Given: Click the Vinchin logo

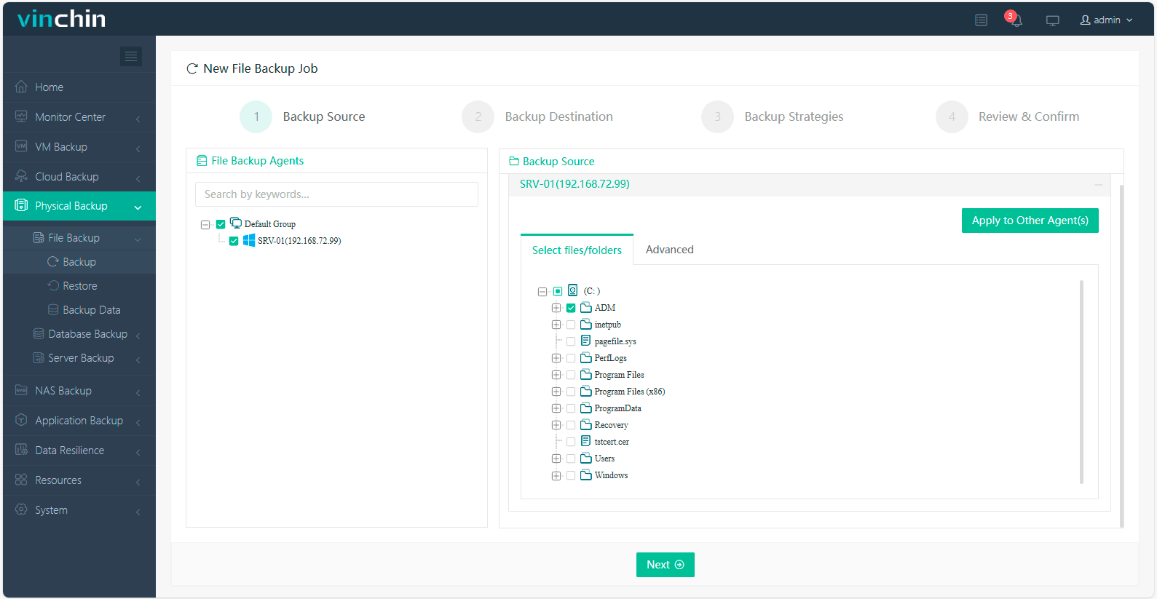Looking at the screenshot, I should 61,19.
